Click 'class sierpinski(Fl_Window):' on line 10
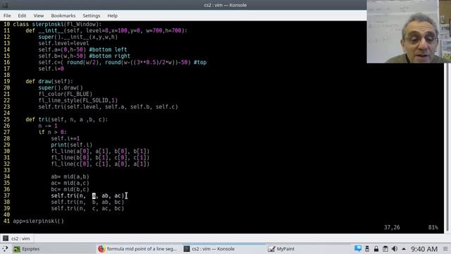The image size is (451, 254). tap(57, 24)
